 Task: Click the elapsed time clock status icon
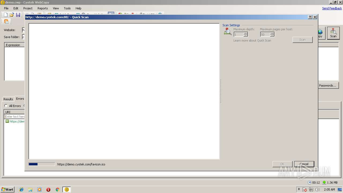(310, 183)
